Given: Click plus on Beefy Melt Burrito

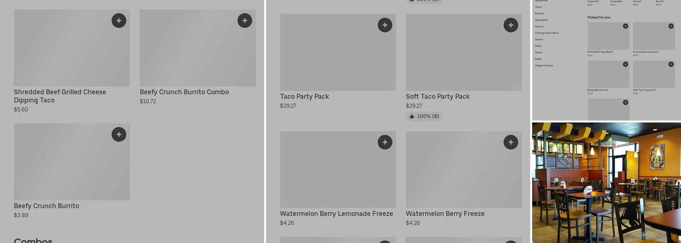Looking at the screenshot, I should tap(626, 64).
